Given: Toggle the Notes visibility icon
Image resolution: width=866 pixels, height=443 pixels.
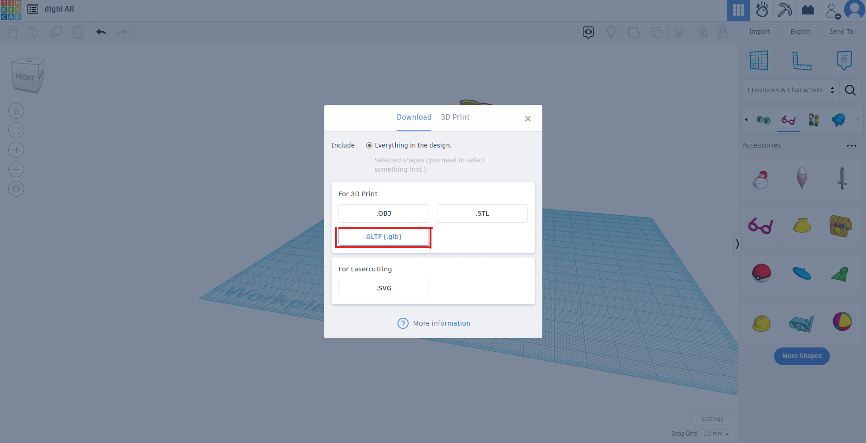Looking at the screenshot, I should click(x=588, y=32).
